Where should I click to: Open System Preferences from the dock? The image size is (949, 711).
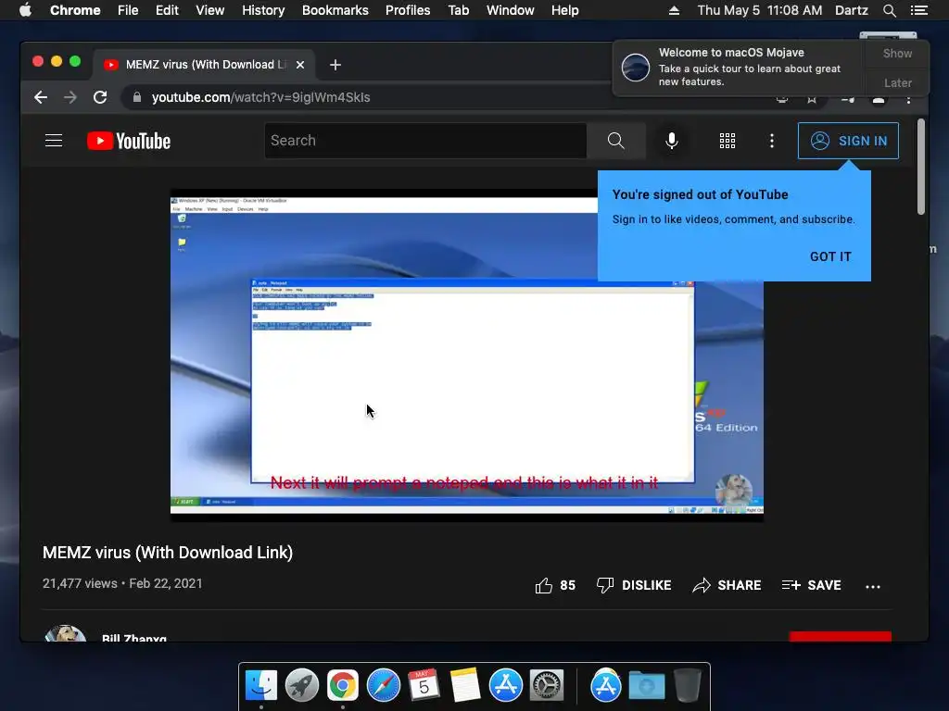pyautogui.click(x=547, y=686)
